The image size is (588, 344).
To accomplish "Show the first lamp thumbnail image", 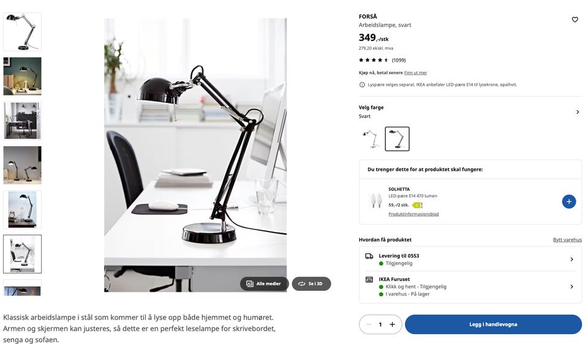I will tap(23, 32).
